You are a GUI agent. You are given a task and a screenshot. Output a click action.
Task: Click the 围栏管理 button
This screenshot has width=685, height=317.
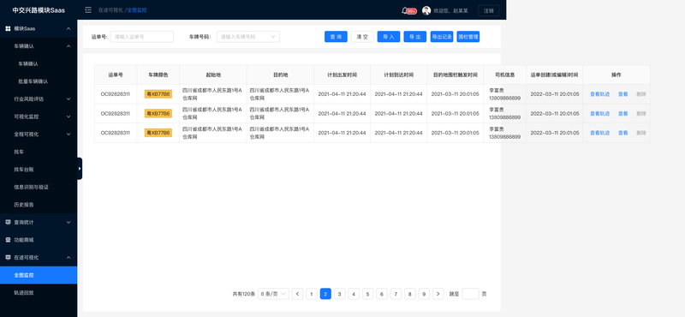(468, 37)
